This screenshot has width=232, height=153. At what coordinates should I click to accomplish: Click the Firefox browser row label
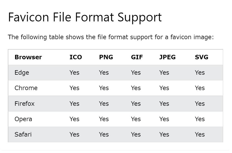(25, 104)
